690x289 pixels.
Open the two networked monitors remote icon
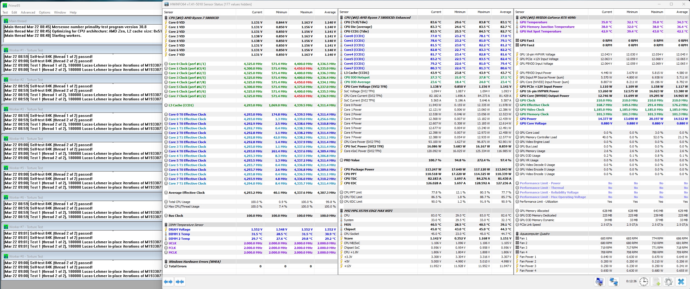[x=613, y=282]
